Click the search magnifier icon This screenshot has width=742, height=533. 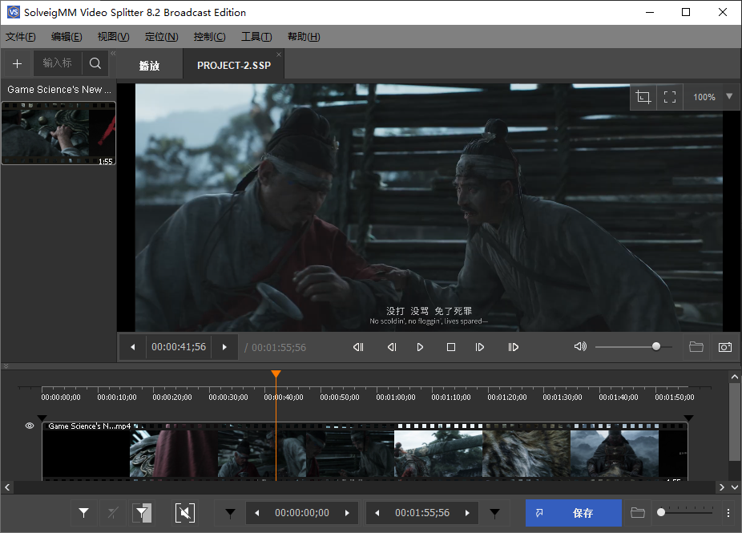(x=95, y=63)
